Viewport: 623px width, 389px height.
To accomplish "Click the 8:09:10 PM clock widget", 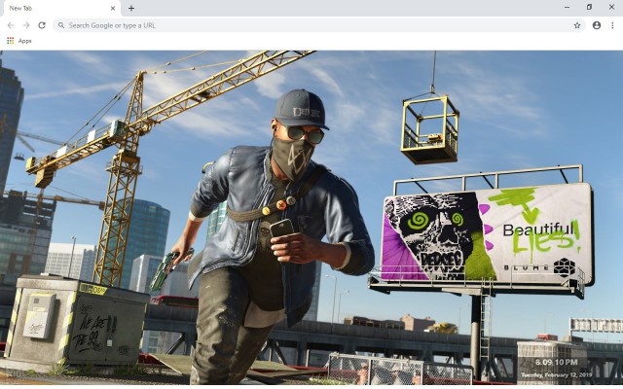I will [556, 362].
